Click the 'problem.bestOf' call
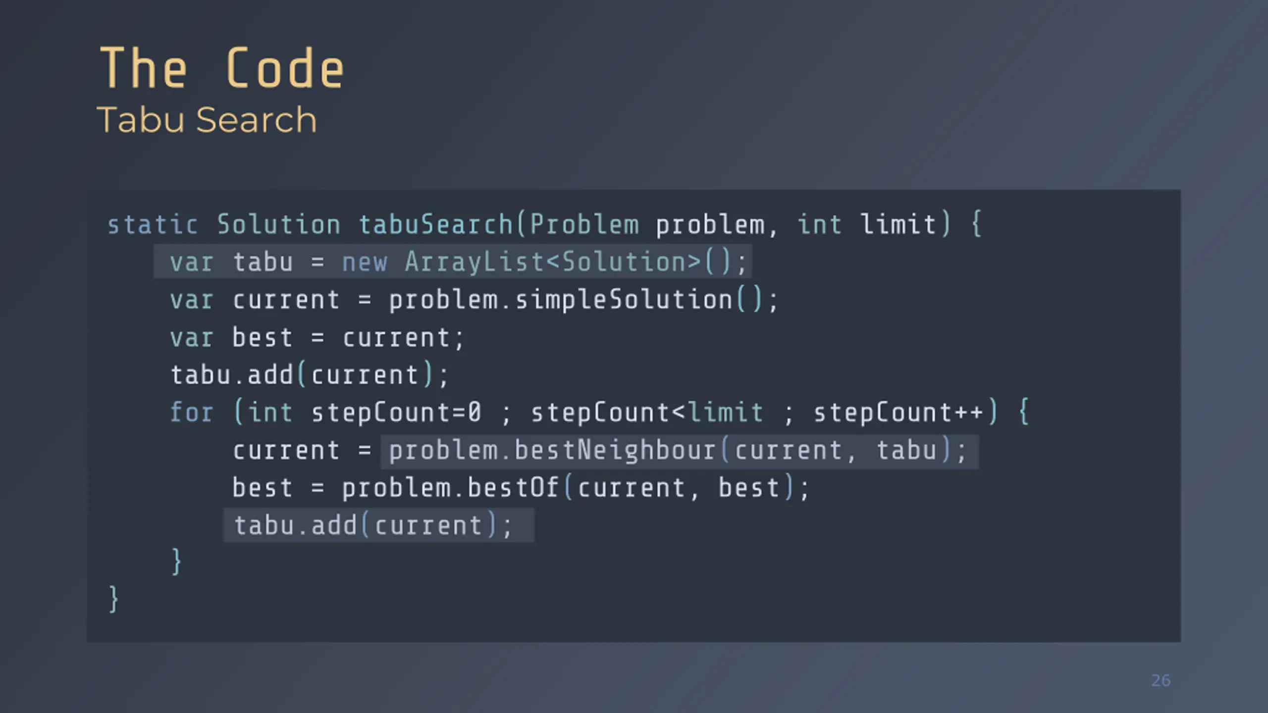This screenshot has height=713, width=1268. point(450,488)
